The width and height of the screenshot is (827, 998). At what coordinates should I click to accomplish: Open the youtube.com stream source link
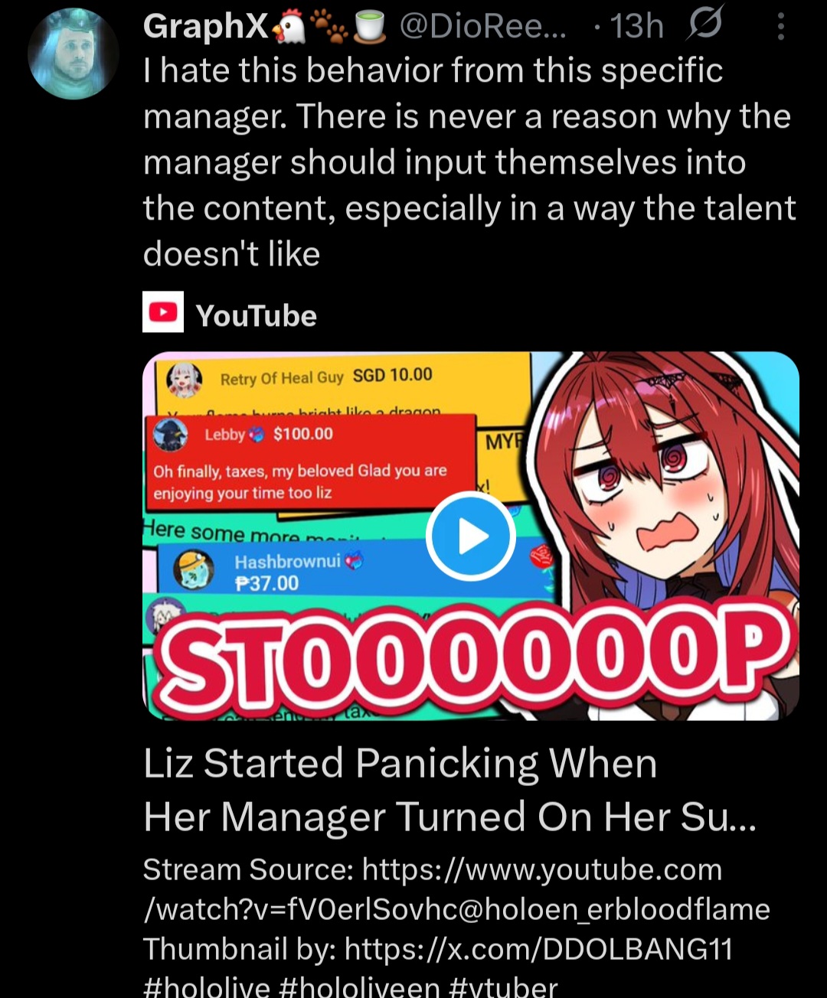[x=456, y=889]
